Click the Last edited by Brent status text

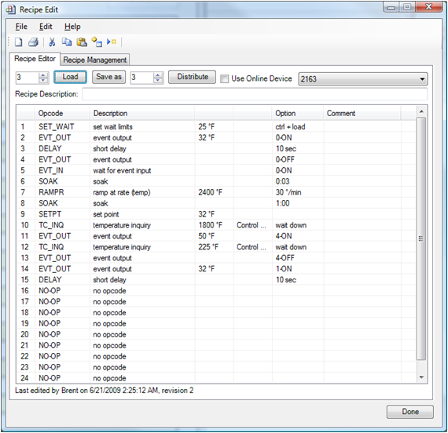(105, 391)
